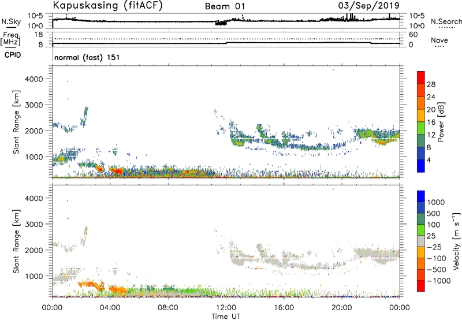Select the -25 label on velocity colorbar
The height and width of the screenshot is (320, 462).
(434, 247)
